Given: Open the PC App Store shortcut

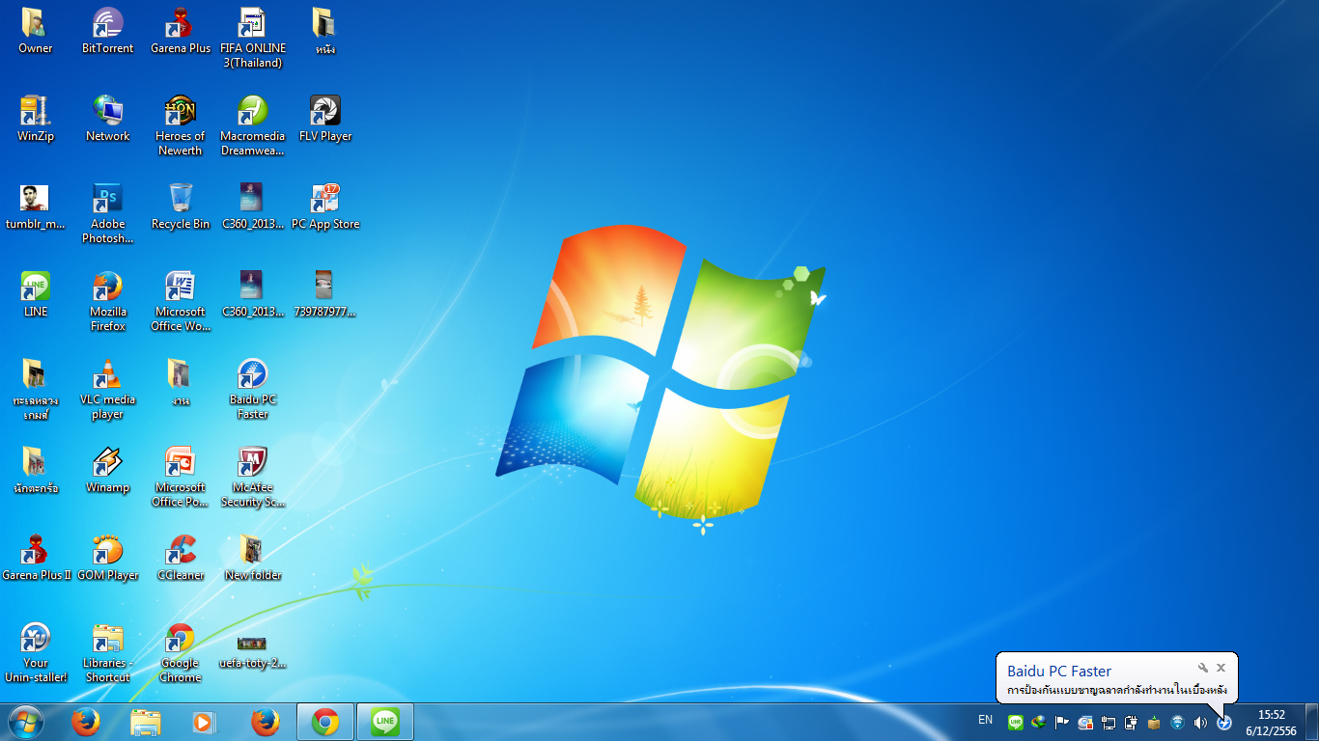Looking at the screenshot, I should 325,206.
